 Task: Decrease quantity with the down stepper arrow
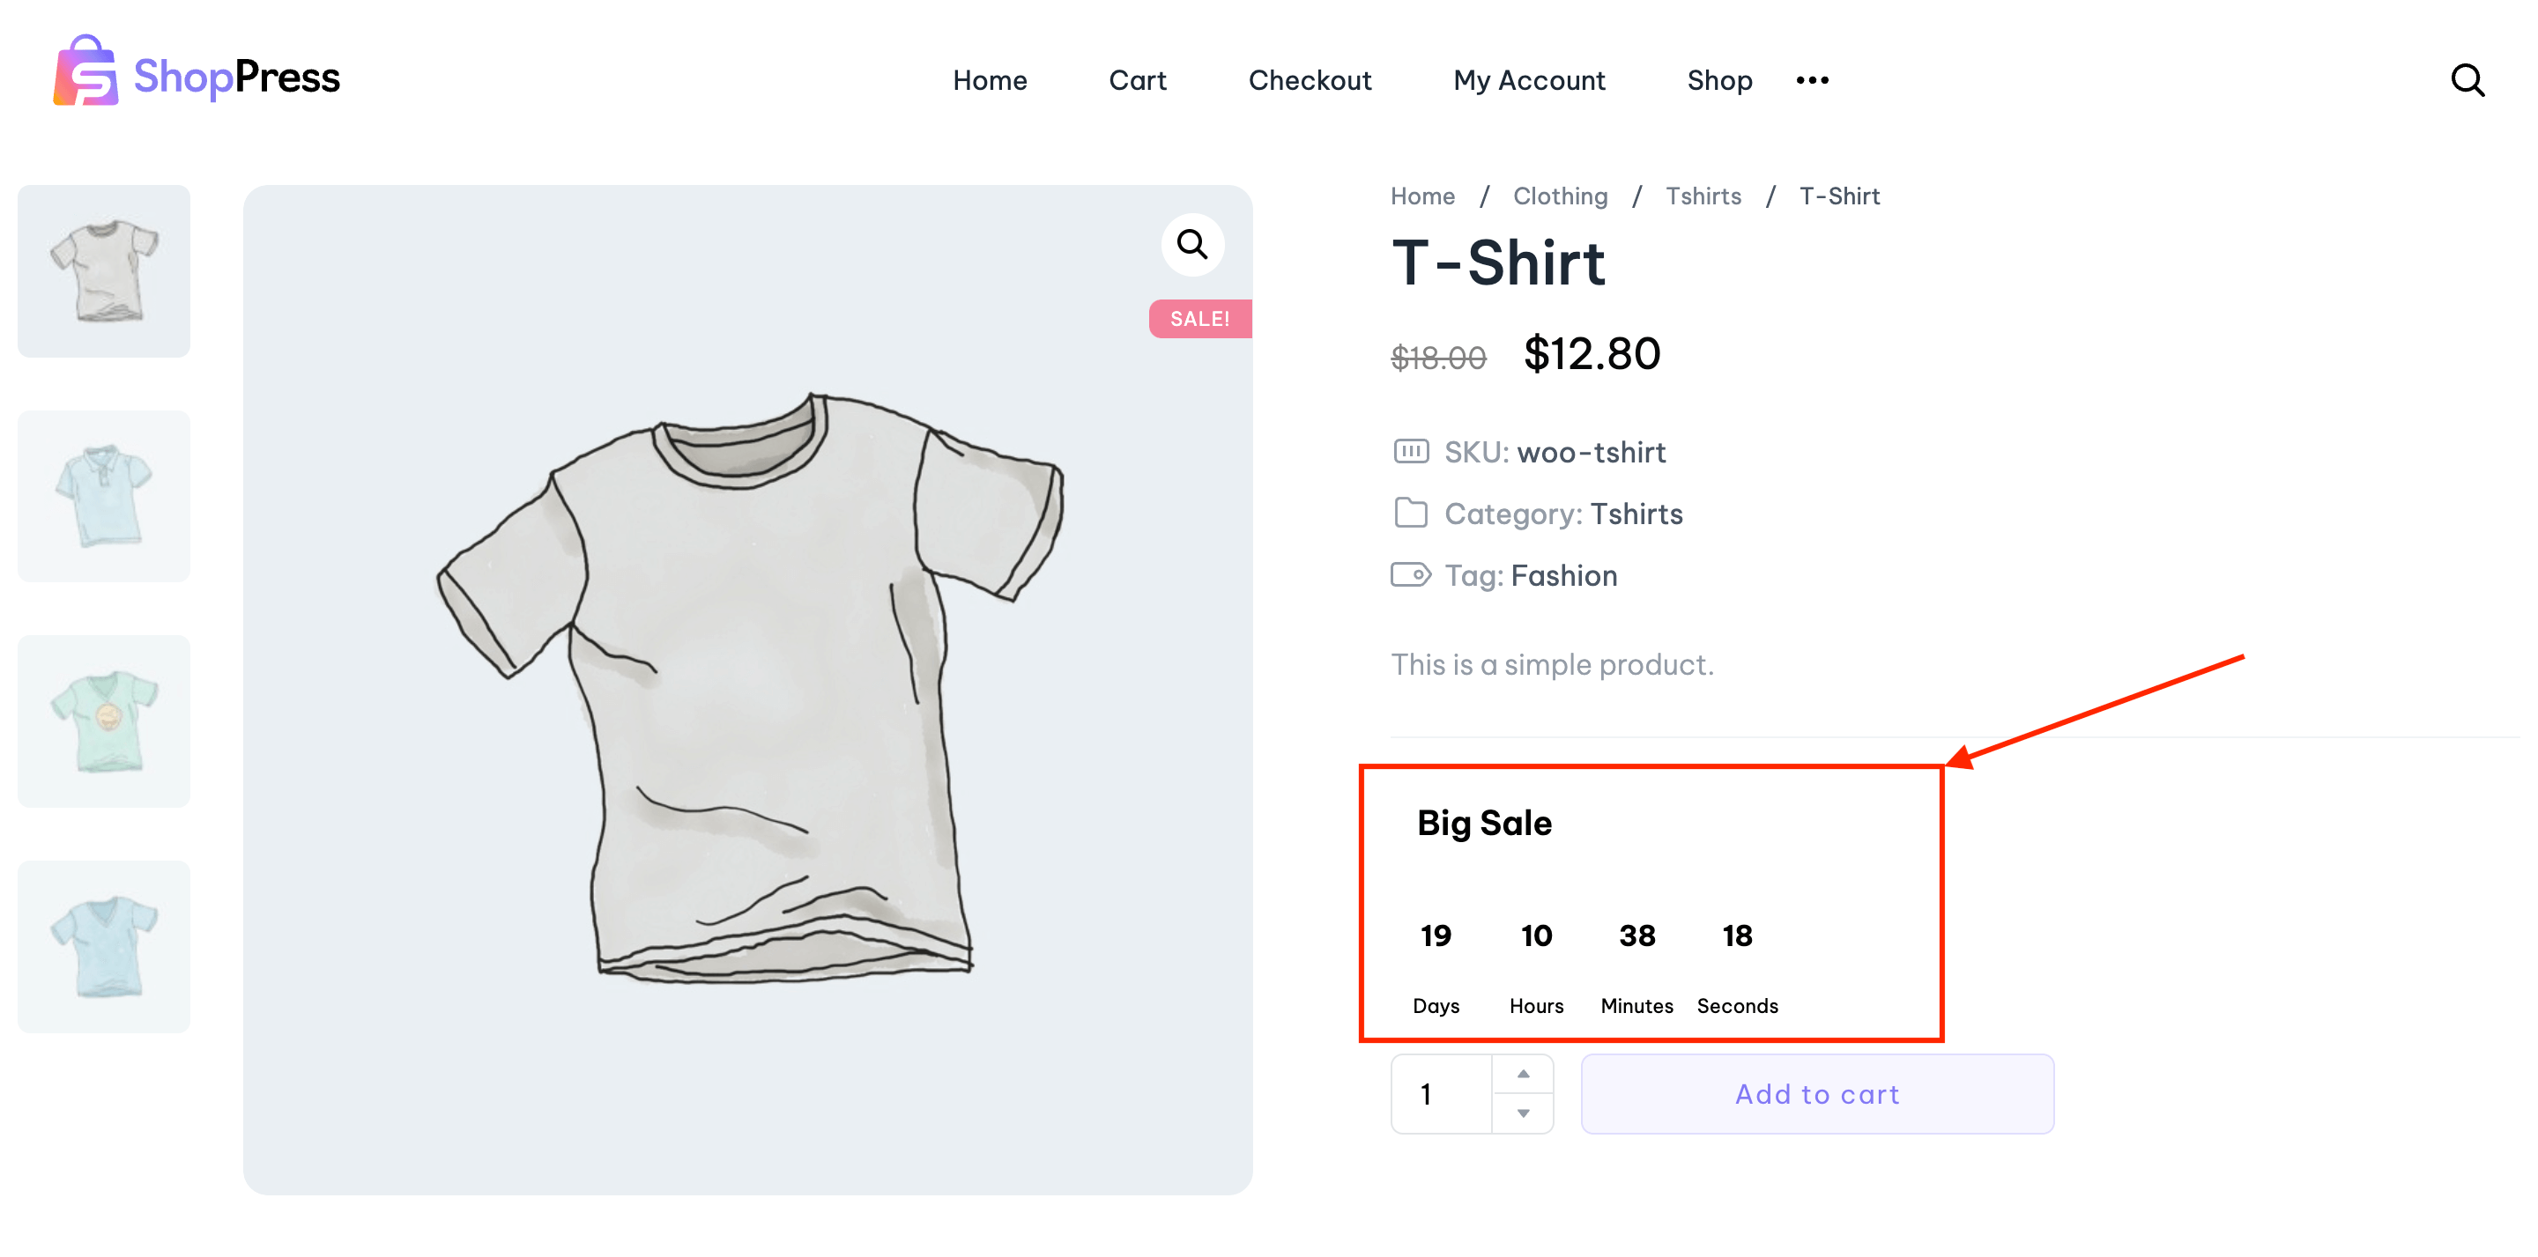click(1523, 1113)
